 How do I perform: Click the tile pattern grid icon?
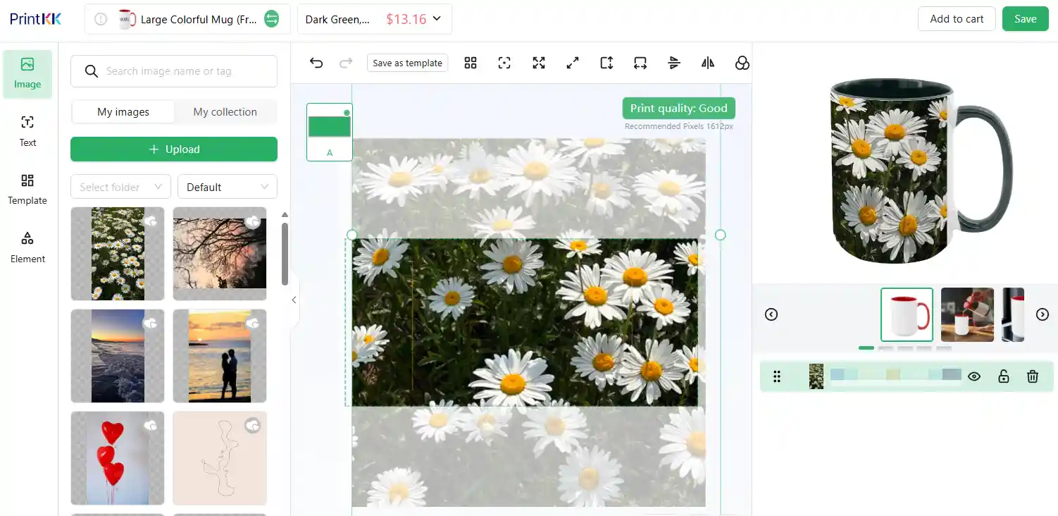pyautogui.click(x=471, y=63)
